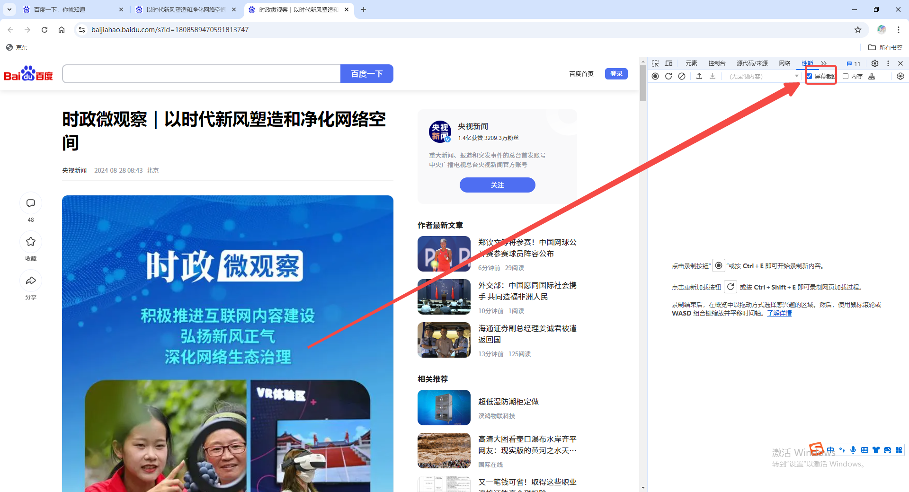This screenshot has width=909, height=492.
Task: Click the record button icon in instructions
Action: 719,265
